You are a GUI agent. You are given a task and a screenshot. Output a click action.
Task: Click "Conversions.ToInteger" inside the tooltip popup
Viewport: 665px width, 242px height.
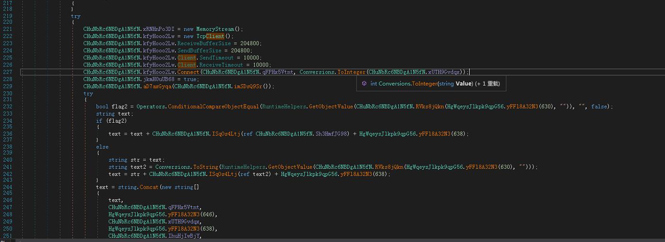(x=408, y=84)
